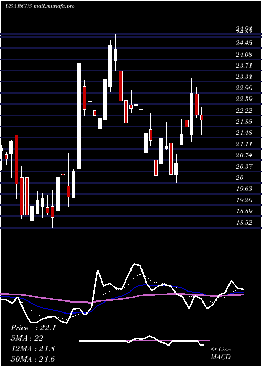Click the 20.37 price axis label
262x367 pixels.
click(x=244, y=166)
